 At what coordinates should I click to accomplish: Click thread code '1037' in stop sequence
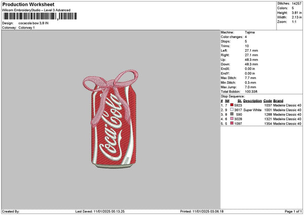pyautogui.click(x=268, y=105)
